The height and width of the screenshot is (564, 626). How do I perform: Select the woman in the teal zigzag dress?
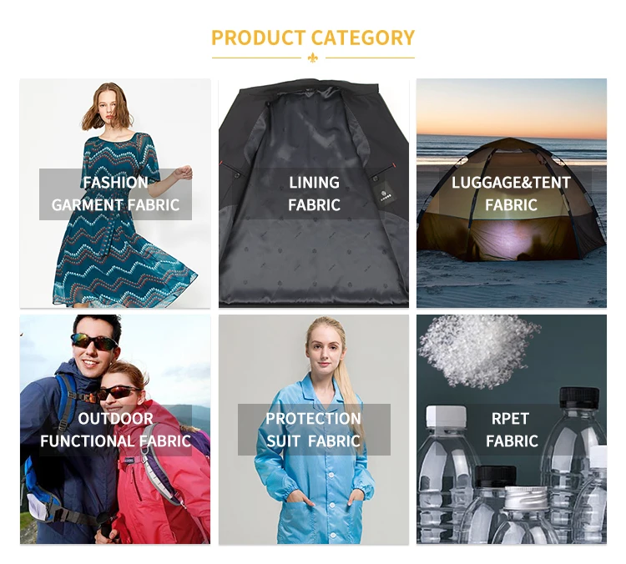click(x=124, y=195)
